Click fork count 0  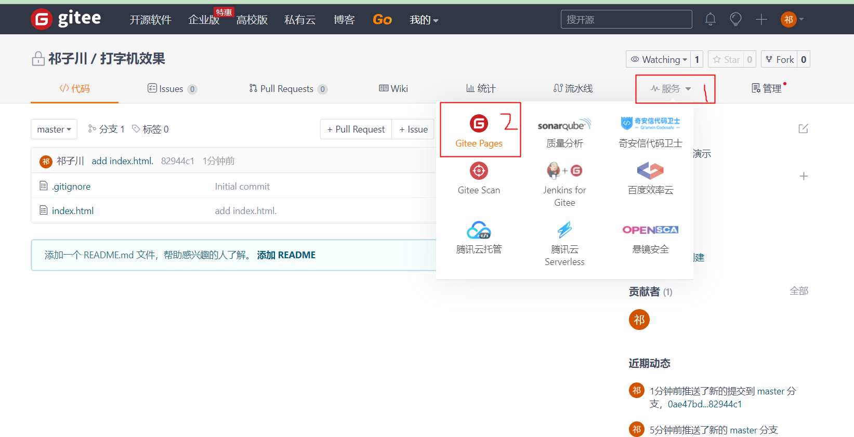click(x=804, y=59)
